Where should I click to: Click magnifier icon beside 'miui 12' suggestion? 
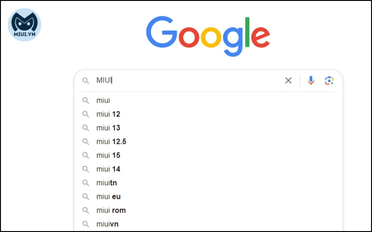tap(86, 114)
